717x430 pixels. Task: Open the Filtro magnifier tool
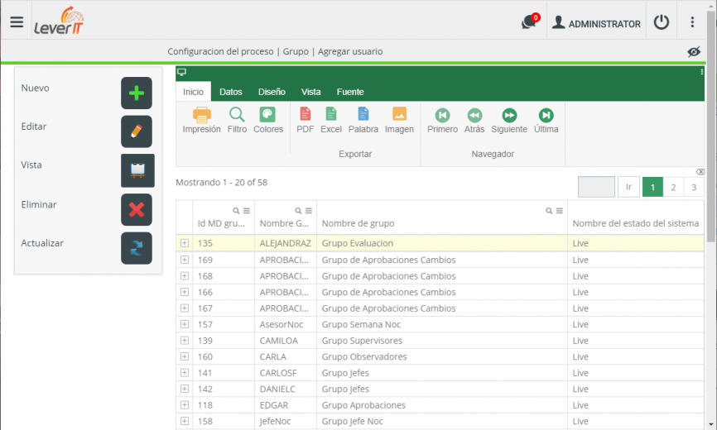coord(237,120)
